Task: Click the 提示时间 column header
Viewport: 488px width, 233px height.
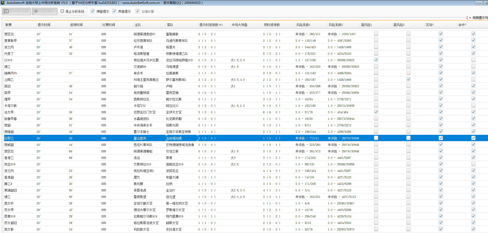Action: click(44, 25)
